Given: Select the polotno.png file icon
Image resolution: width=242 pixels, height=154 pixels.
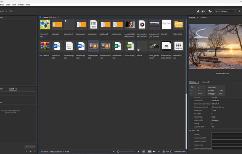Looking at the screenshot, I should (x=118, y=25).
